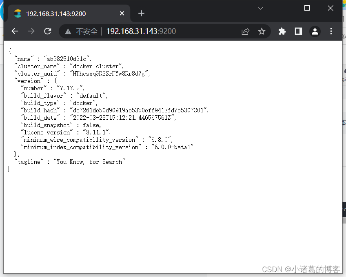Toggle the bookmark star for this page
This screenshot has width=346, height=277.
pyautogui.click(x=262, y=31)
